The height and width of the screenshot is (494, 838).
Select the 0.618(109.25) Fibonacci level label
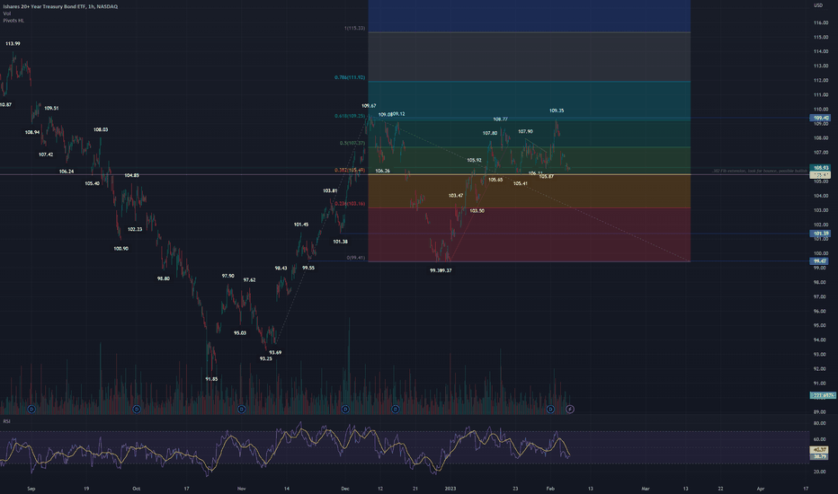350,116
